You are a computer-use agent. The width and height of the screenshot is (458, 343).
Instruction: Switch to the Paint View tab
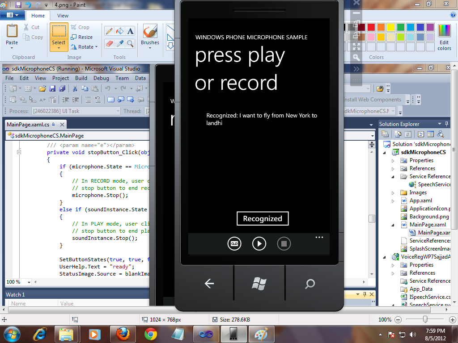63,16
